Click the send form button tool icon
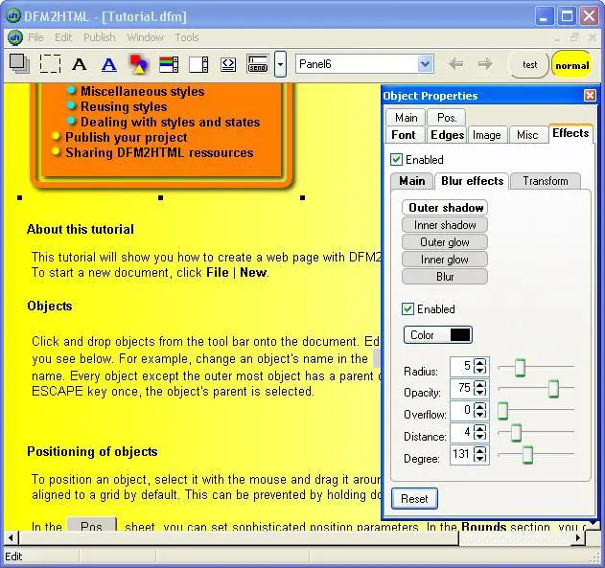605x568 pixels. coord(257,64)
